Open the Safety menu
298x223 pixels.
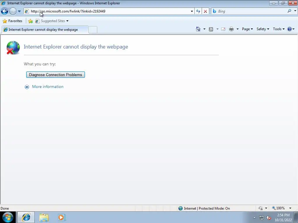pos(263,29)
